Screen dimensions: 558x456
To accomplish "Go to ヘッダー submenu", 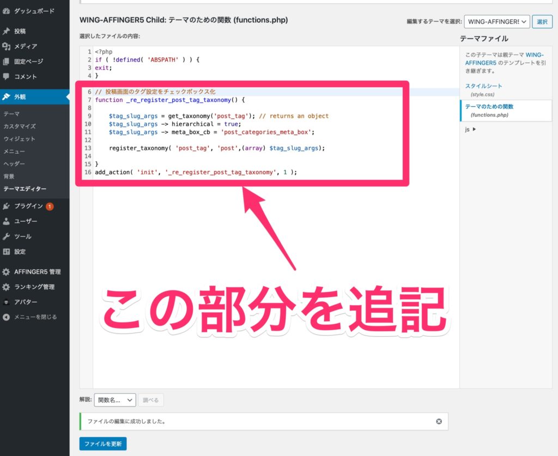I will pyautogui.click(x=14, y=163).
